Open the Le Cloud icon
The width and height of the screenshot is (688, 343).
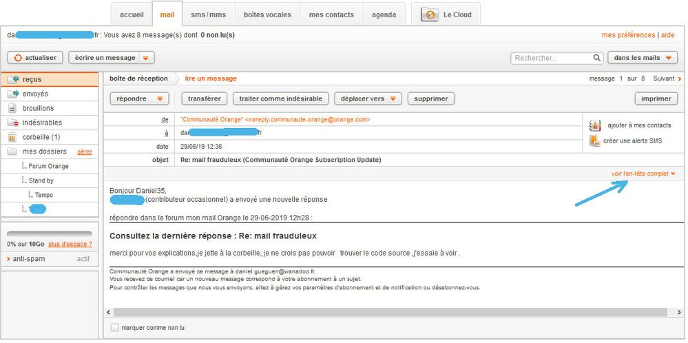(430, 14)
